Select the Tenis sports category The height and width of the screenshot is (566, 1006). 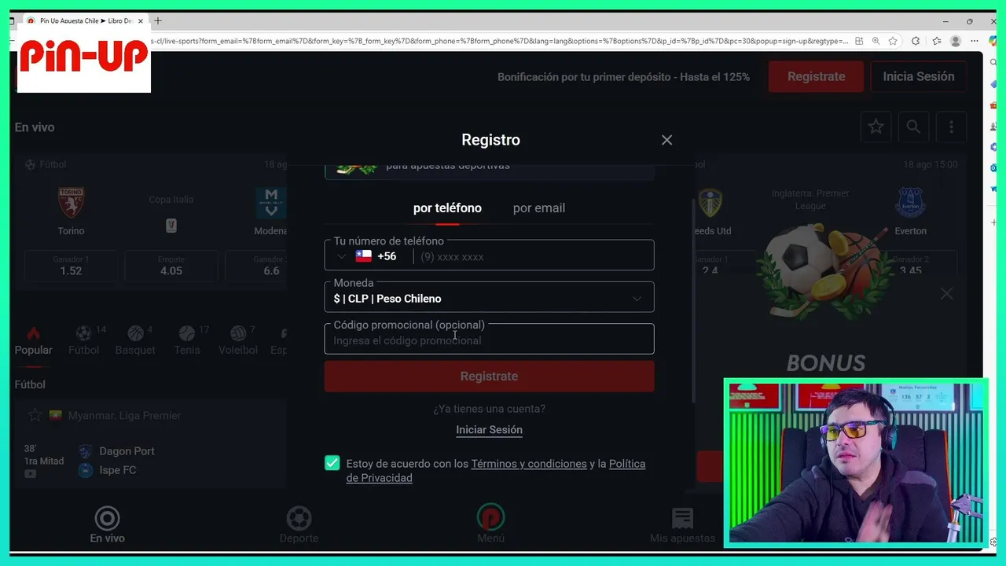click(x=187, y=341)
